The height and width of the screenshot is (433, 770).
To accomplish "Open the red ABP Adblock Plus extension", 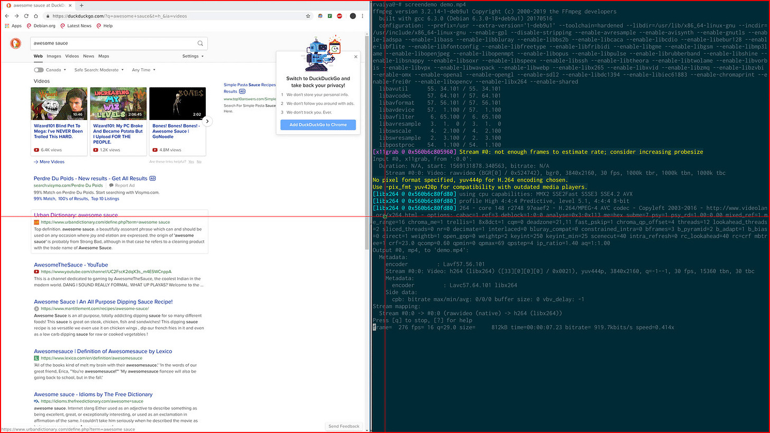I will 340,16.
